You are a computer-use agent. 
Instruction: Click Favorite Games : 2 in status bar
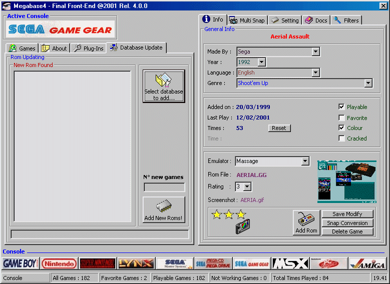click(125, 278)
